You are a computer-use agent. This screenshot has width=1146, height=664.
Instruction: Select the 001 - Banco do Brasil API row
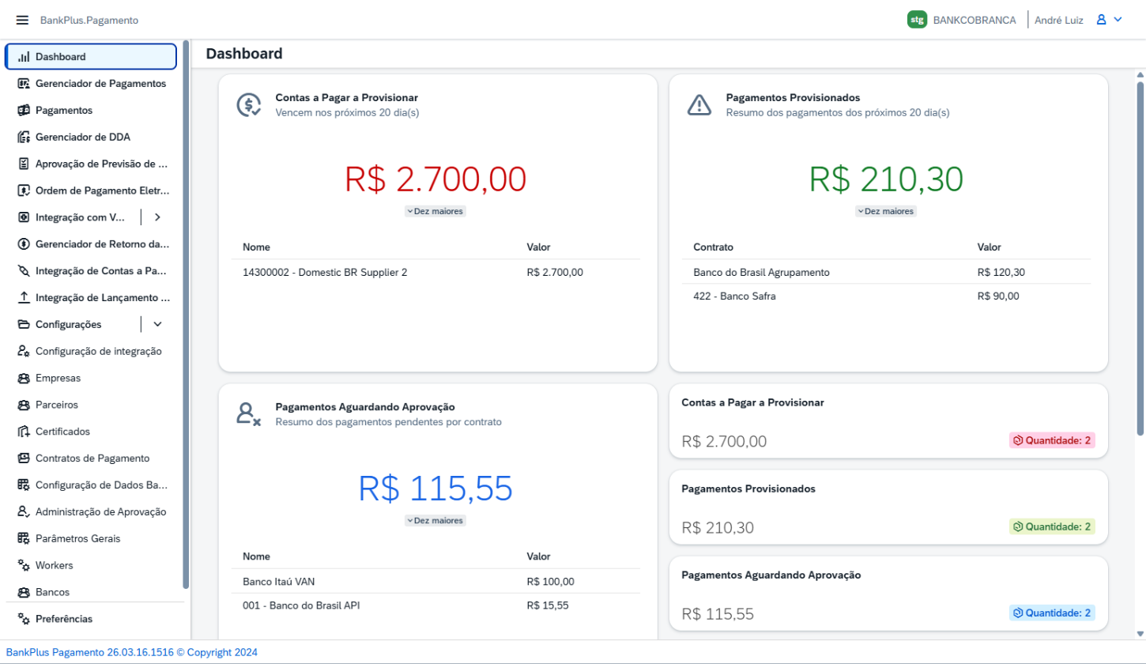pyautogui.click(x=435, y=606)
